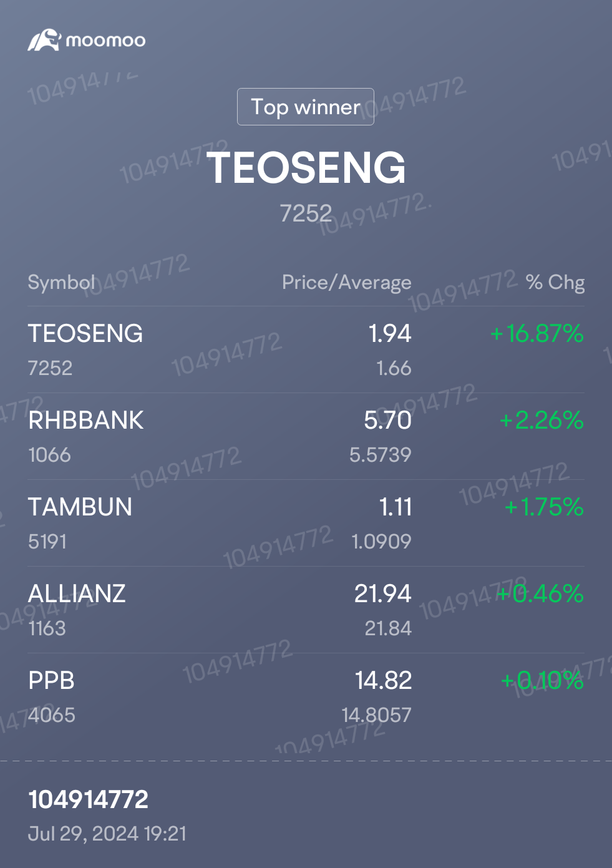Select the +2.26% change for RHBBANK
The height and width of the screenshot is (868, 612).
coord(542,421)
